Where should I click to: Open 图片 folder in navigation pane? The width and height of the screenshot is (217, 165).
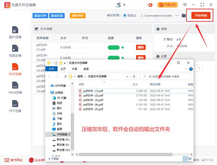[x=57, y=108]
